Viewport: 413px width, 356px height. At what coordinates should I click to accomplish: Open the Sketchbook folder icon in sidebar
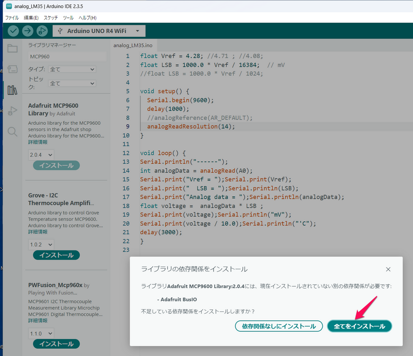[x=12, y=49]
